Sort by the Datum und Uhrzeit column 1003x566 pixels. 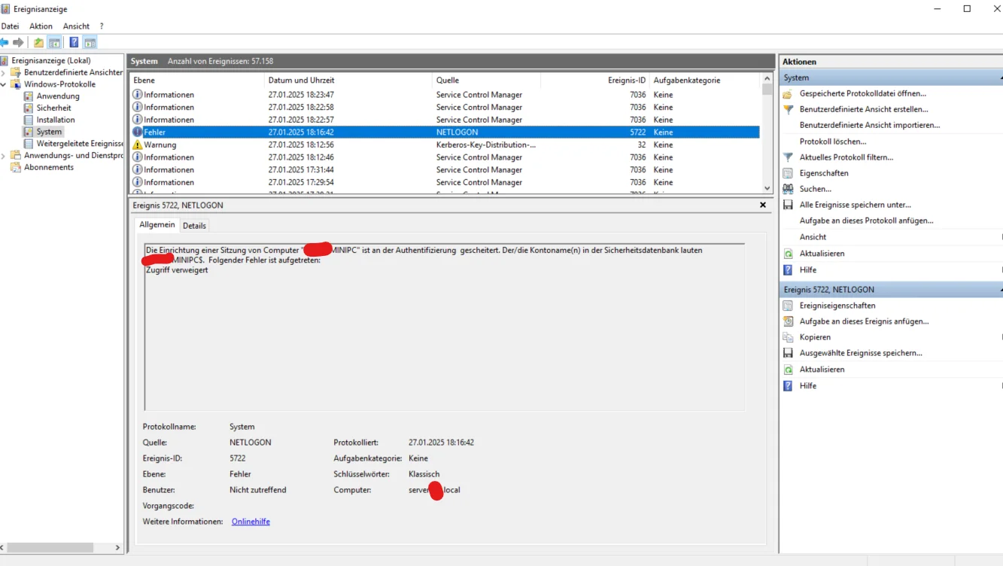click(349, 80)
